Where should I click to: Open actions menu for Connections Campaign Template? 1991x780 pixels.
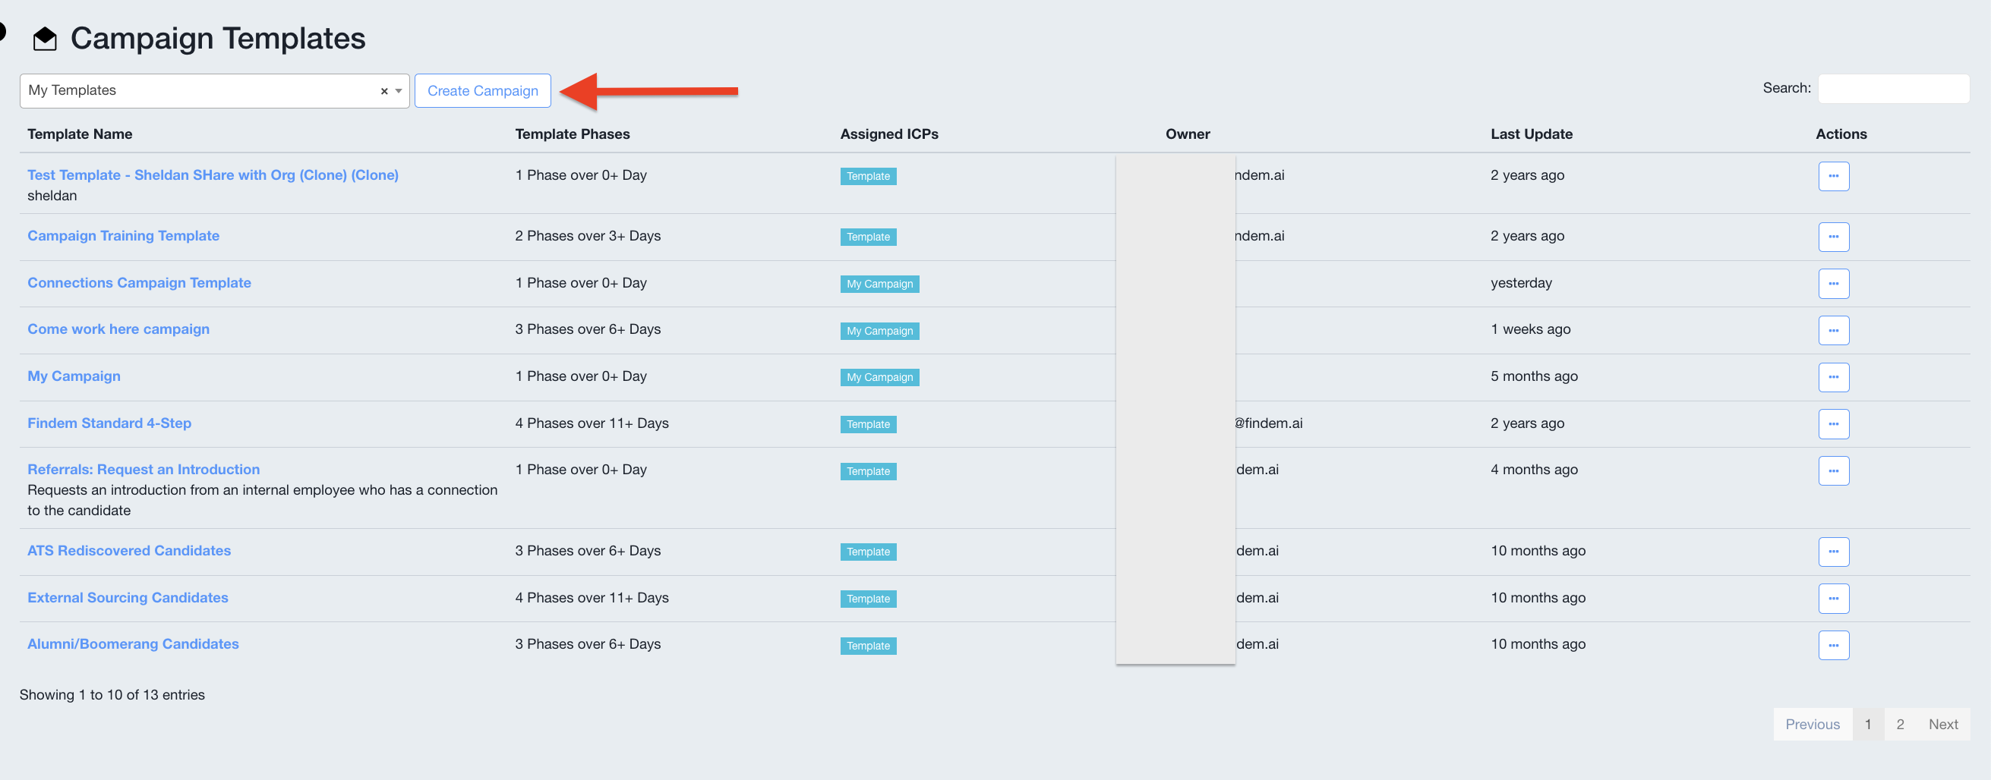pos(1833,284)
